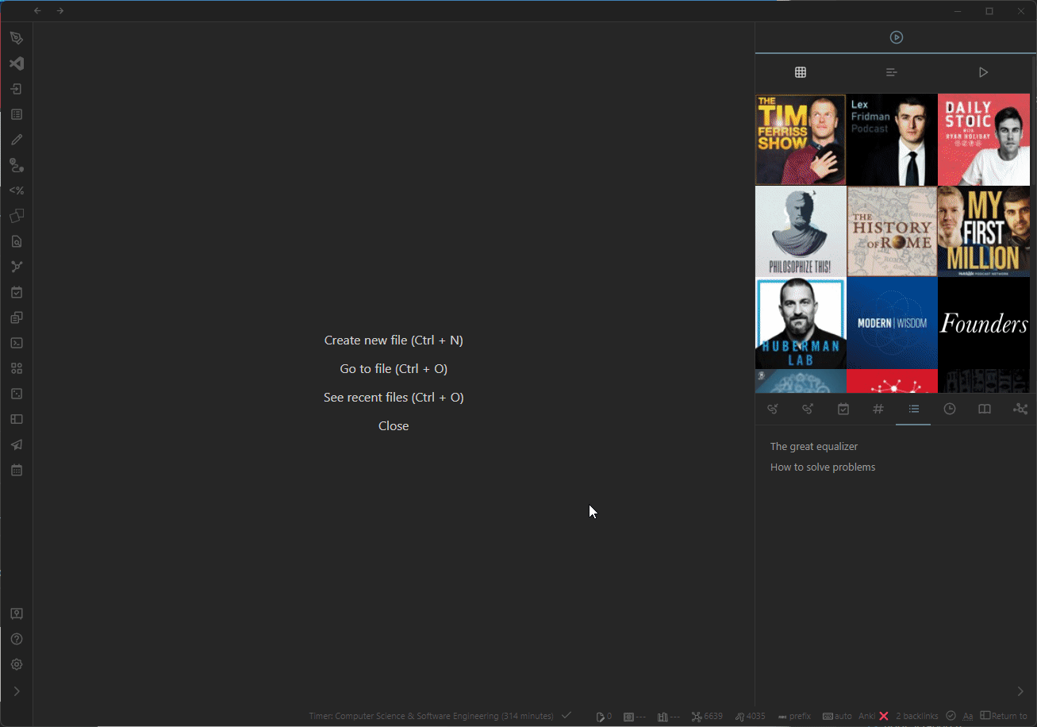The width and height of the screenshot is (1037, 727).
Task: Select the Huberman Lab podcast thumbnail
Action: [x=801, y=322]
